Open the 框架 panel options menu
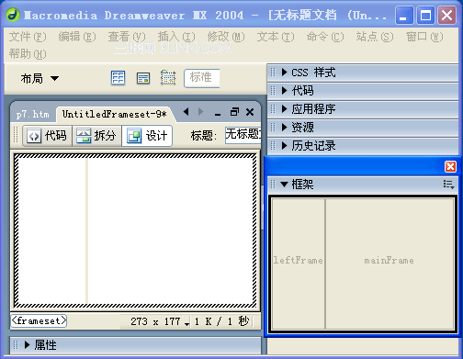 click(x=448, y=185)
